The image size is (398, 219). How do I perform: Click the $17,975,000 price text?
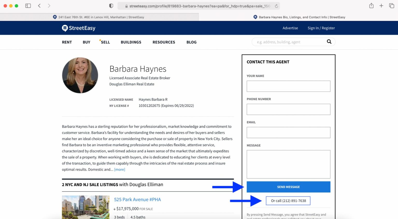(127, 209)
